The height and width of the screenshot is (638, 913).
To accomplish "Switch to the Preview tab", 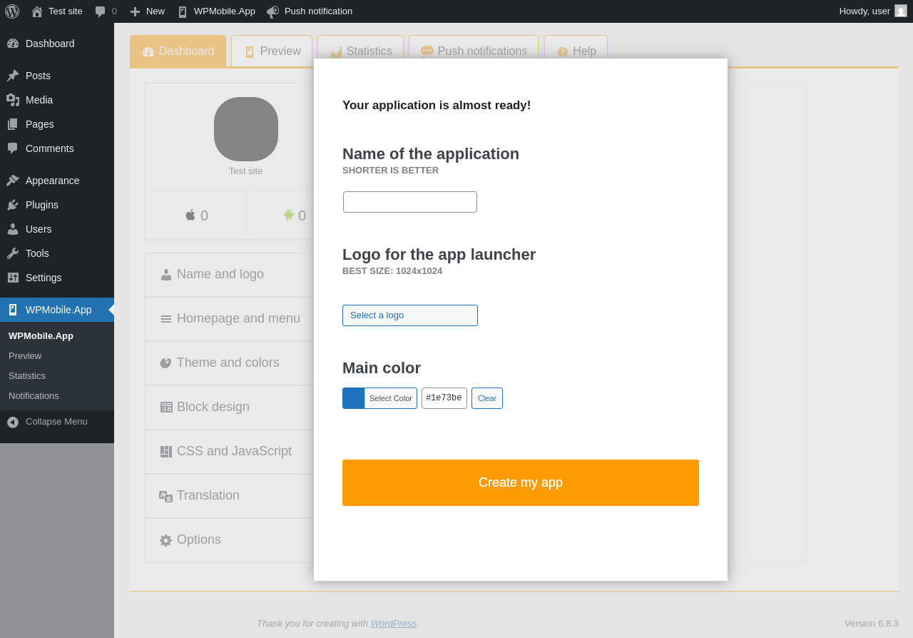I will tap(272, 51).
